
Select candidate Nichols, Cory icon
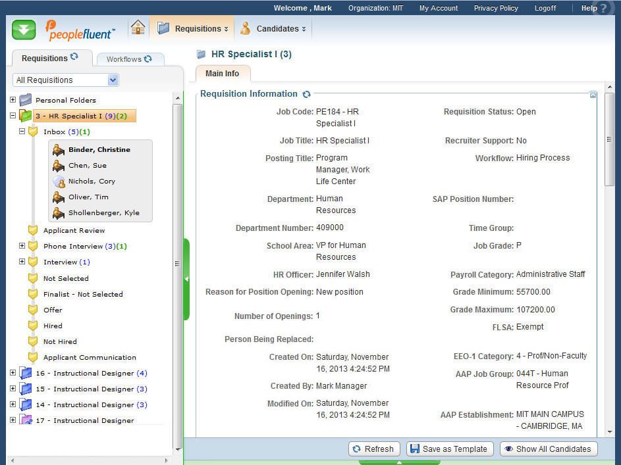[x=59, y=182]
